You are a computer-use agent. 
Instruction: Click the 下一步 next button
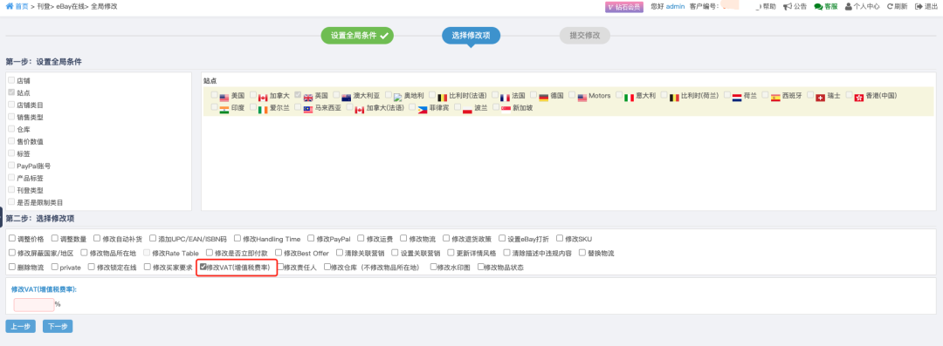pyautogui.click(x=58, y=326)
